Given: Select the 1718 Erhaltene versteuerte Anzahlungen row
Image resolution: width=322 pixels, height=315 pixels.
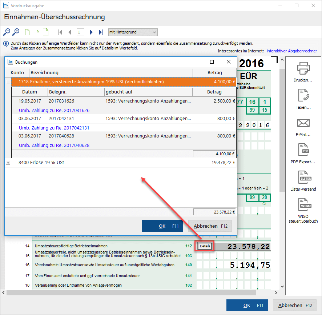Looking at the screenshot, I should click(x=124, y=82).
